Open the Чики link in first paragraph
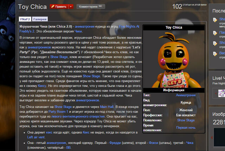Image resolution: width=225 pixels, height=151 pixels. 78,31
